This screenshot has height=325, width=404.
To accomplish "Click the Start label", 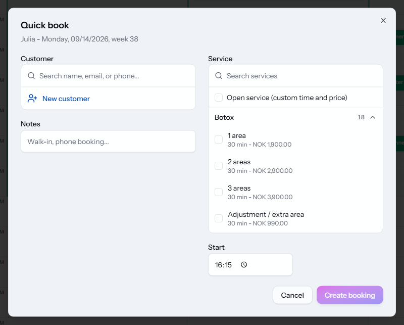I will [216, 247].
